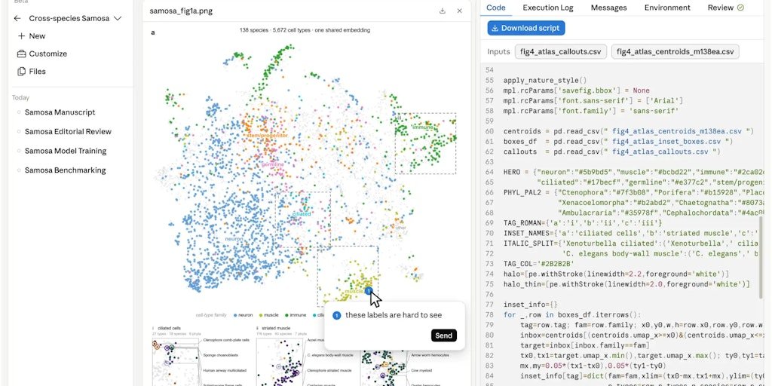Click the Review tab checkmark icon
This screenshot has width=772, height=386.
pos(740,8)
